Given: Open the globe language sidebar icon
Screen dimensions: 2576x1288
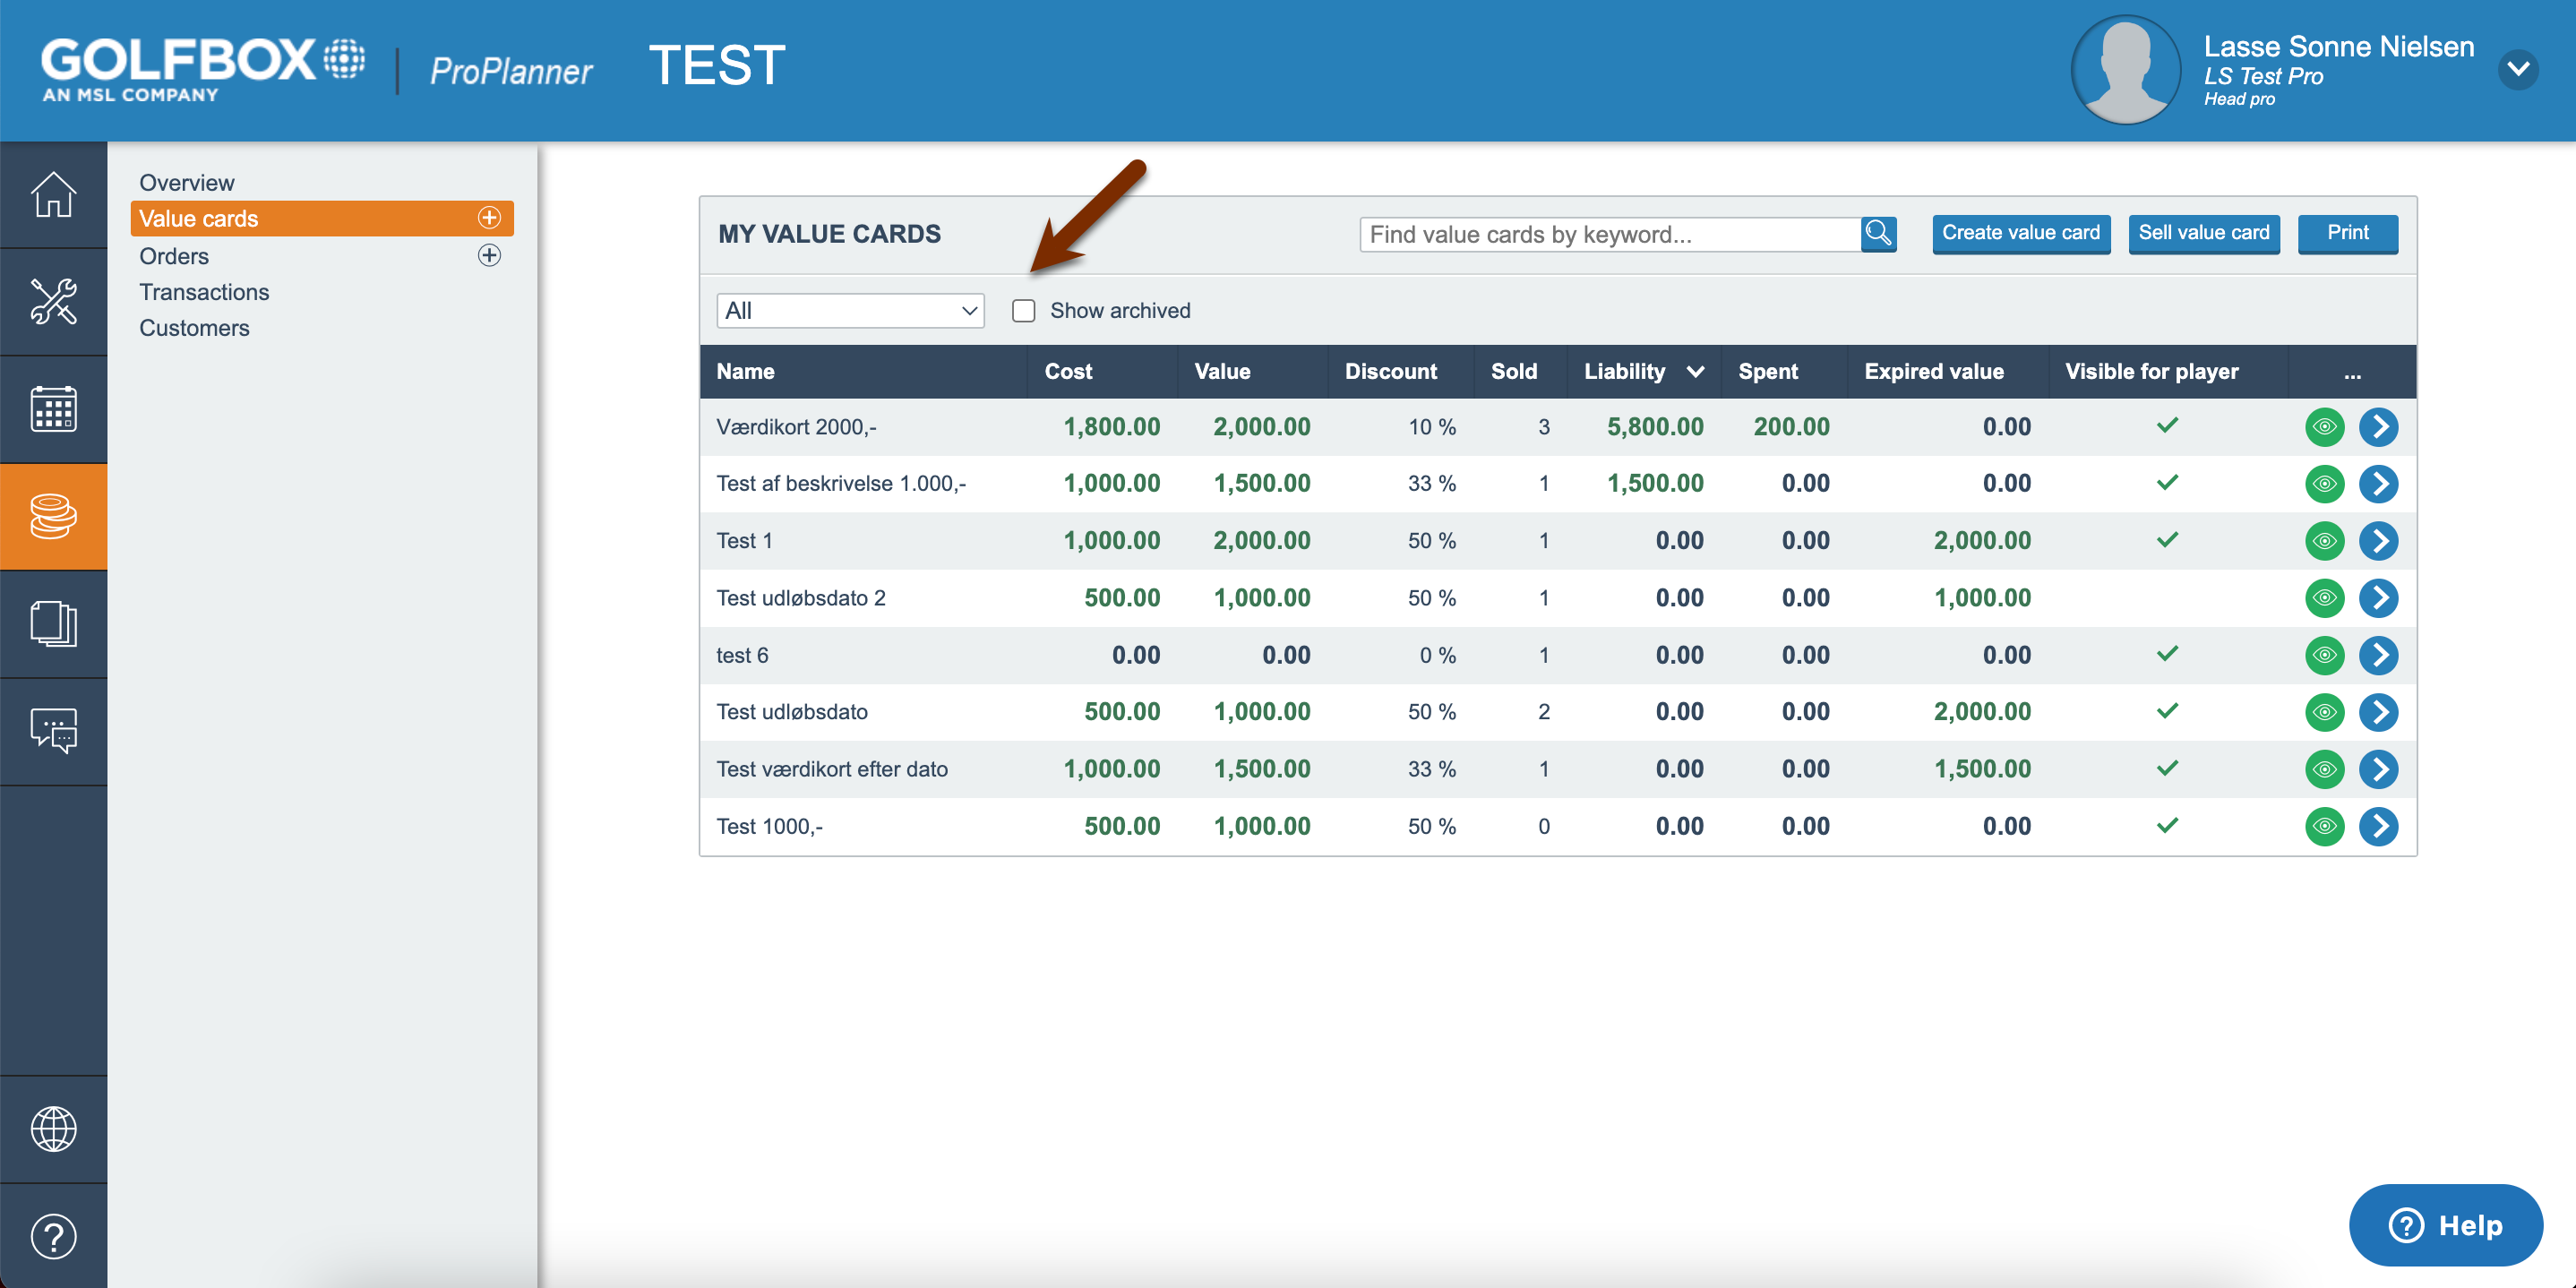Looking at the screenshot, I should [53, 1129].
